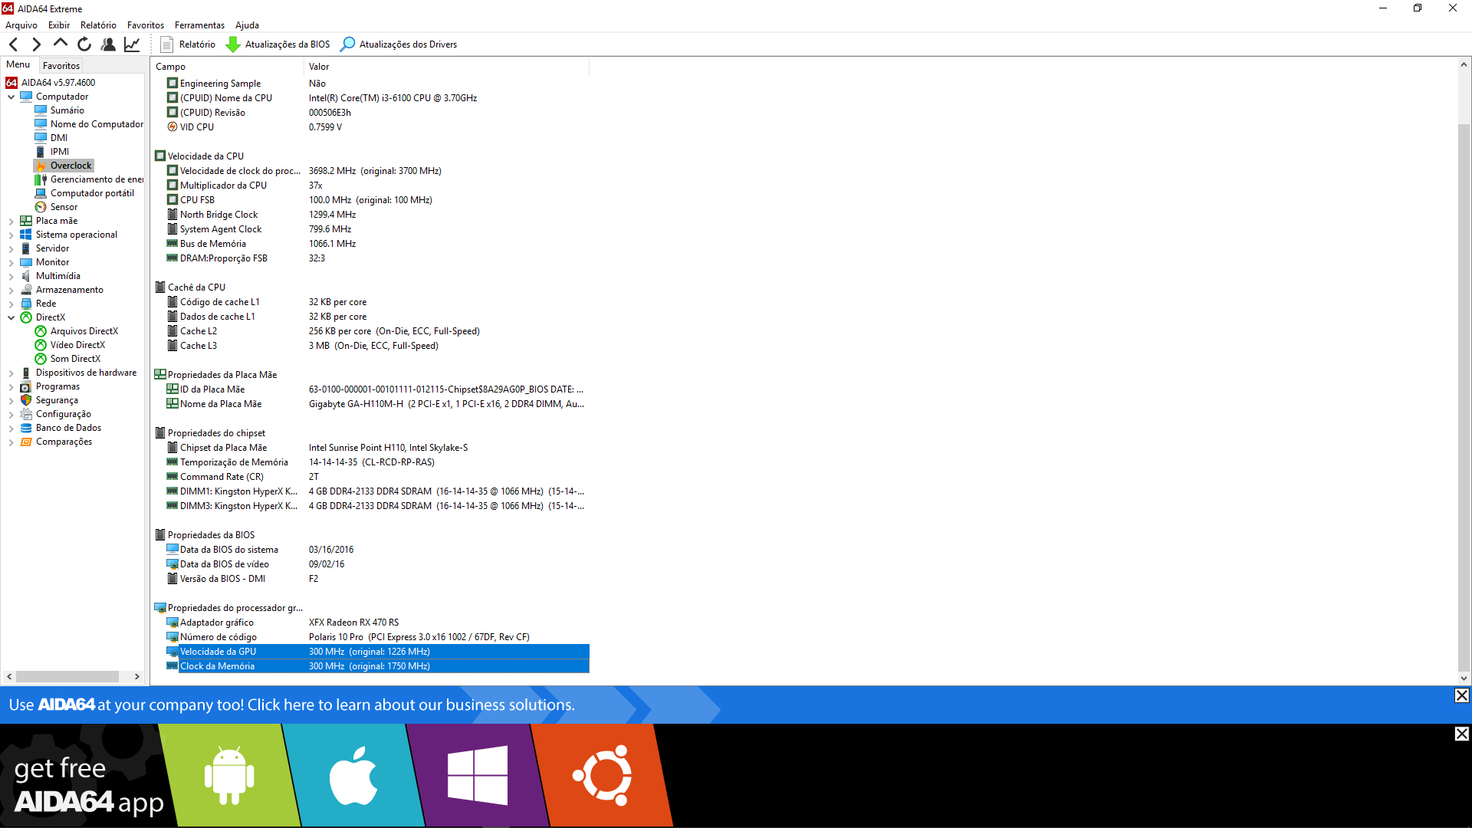Open Atualizações dos Drivers
This screenshot has height=828, width=1472.
(399, 44)
